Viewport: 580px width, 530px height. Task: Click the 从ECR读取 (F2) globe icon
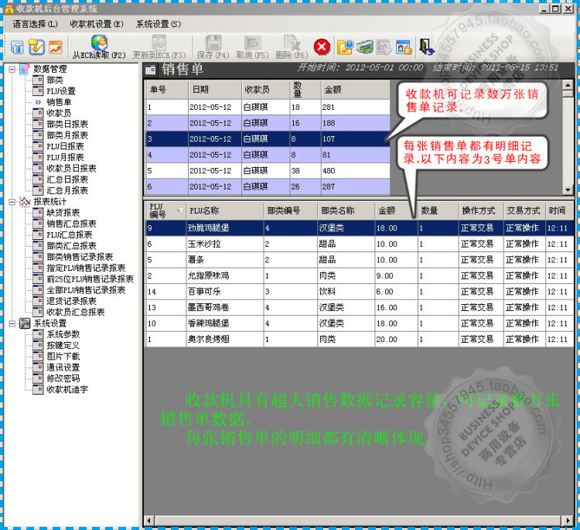(99, 43)
